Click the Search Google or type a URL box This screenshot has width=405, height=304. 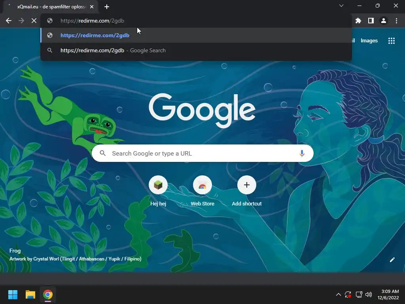pos(202,153)
